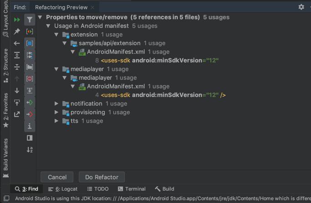Select the Refactoring Preview tab
Screen dimensions: 311x203
pyautogui.click(x=61, y=7)
